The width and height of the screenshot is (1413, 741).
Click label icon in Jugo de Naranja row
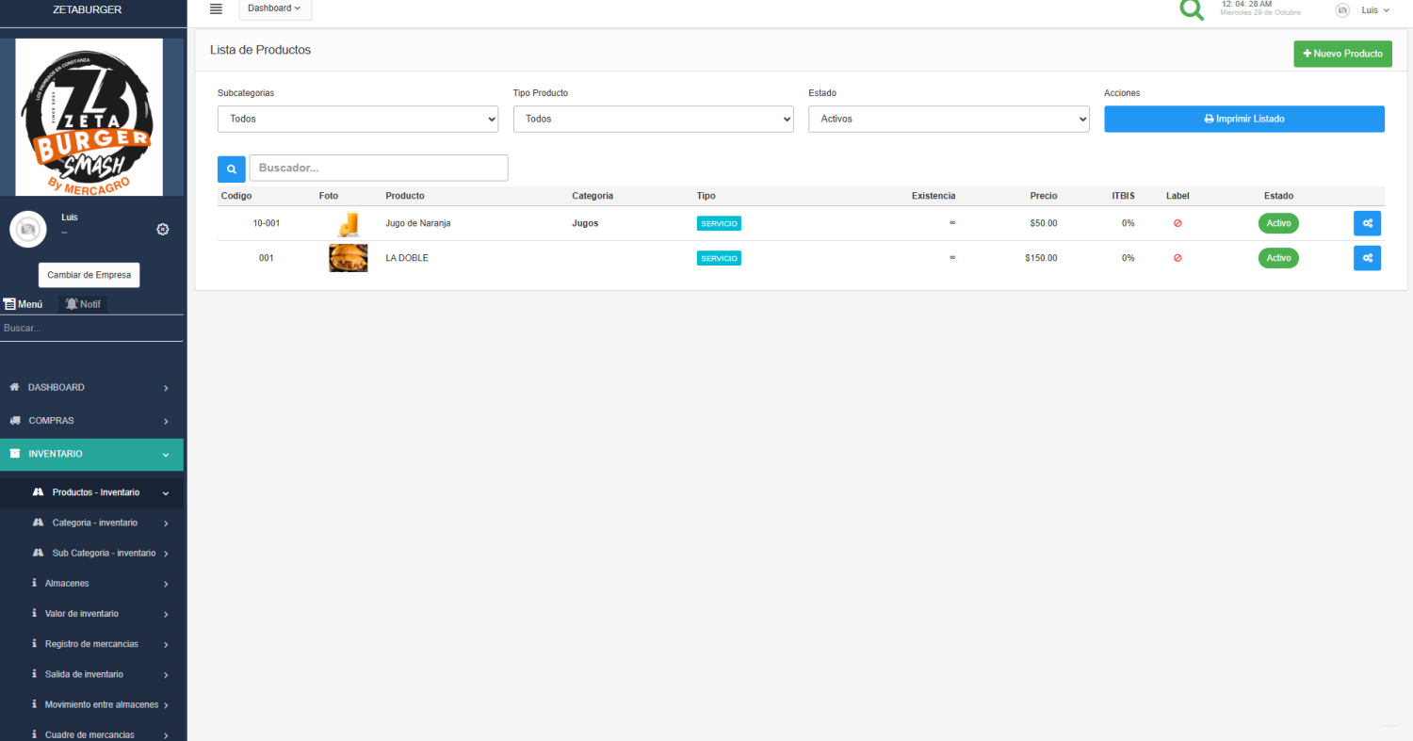[1177, 223]
